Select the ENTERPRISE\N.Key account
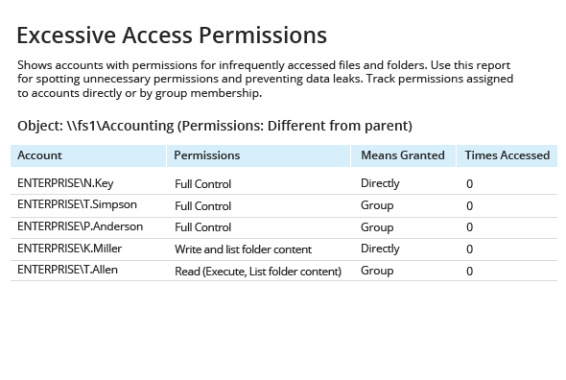 [x=65, y=183]
